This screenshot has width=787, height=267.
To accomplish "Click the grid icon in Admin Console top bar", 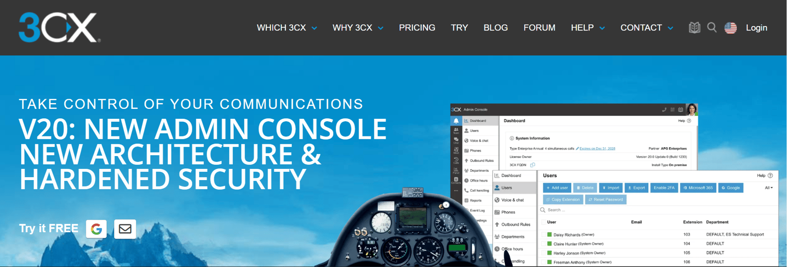I will [x=672, y=109].
